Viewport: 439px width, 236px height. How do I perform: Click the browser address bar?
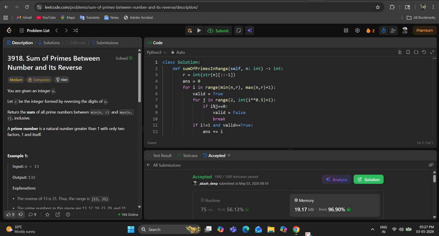click(205, 7)
